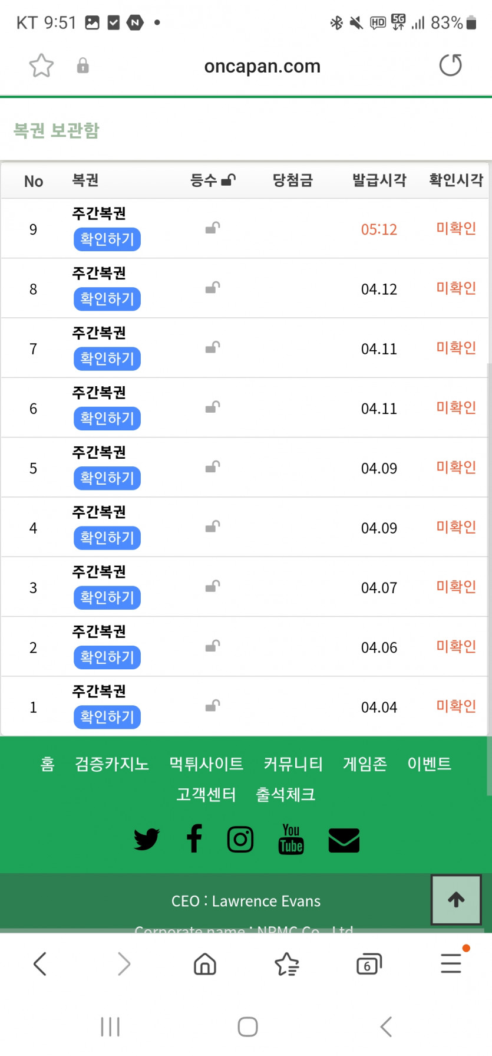Open the YouTube social link
Screen dimensions: 492x1056
point(291,839)
